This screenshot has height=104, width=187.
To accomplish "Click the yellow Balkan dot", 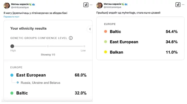I will [106, 52].
